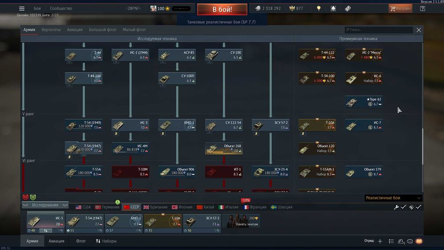This screenshot has width=444, height=250.
Task: Switch to the top Авиация tab
Action: pyautogui.click(x=75, y=30)
